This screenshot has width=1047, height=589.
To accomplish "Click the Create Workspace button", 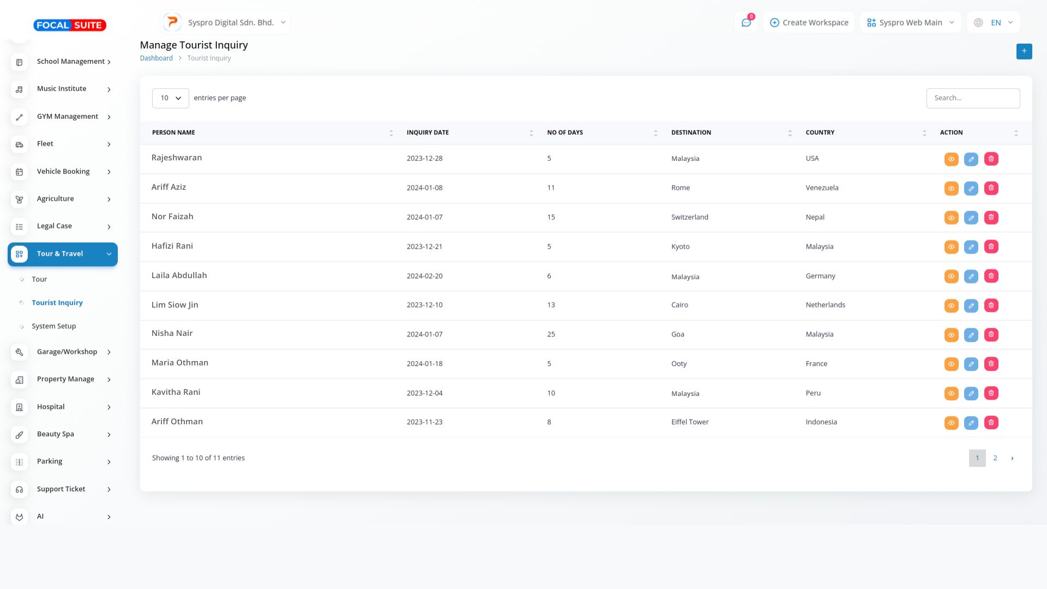I will tap(809, 23).
